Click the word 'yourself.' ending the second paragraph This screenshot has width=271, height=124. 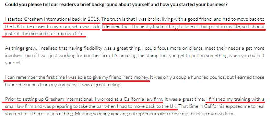tap(14, 63)
